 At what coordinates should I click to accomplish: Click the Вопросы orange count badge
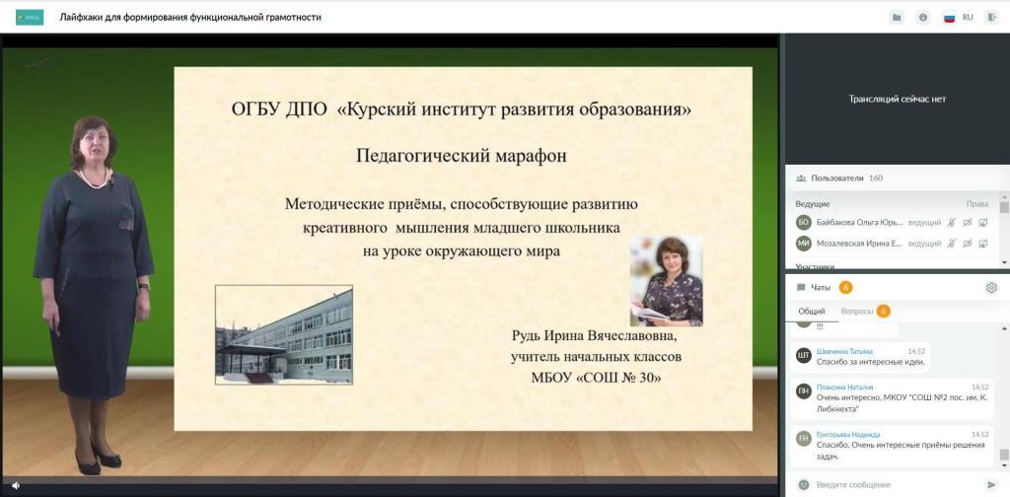883,311
